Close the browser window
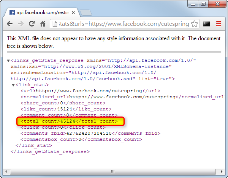 click(217, 4)
